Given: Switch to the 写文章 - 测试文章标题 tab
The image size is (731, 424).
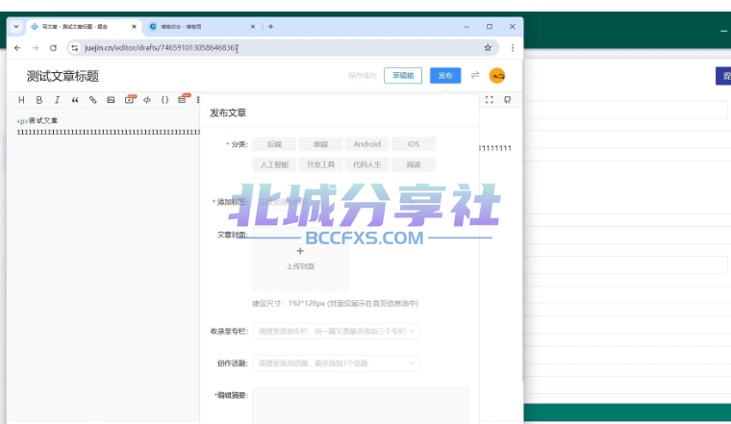Looking at the screenshot, I should point(84,27).
